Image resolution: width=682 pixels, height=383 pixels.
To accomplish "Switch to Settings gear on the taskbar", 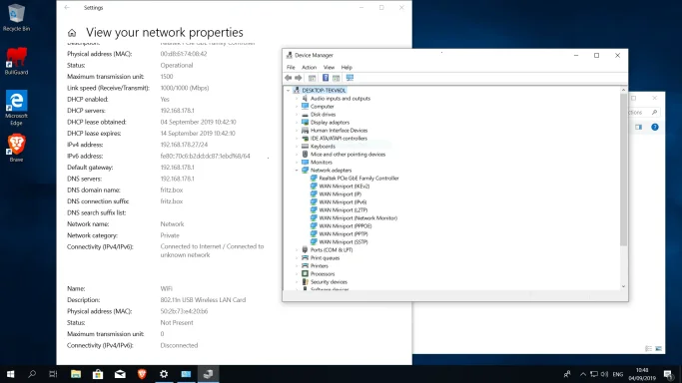I will click(164, 374).
